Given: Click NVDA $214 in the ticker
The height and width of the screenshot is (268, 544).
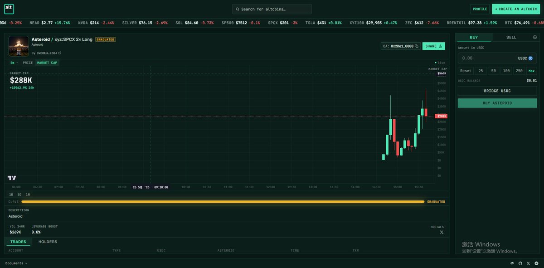Looking at the screenshot, I should pyautogui.click(x=96, y=23).
